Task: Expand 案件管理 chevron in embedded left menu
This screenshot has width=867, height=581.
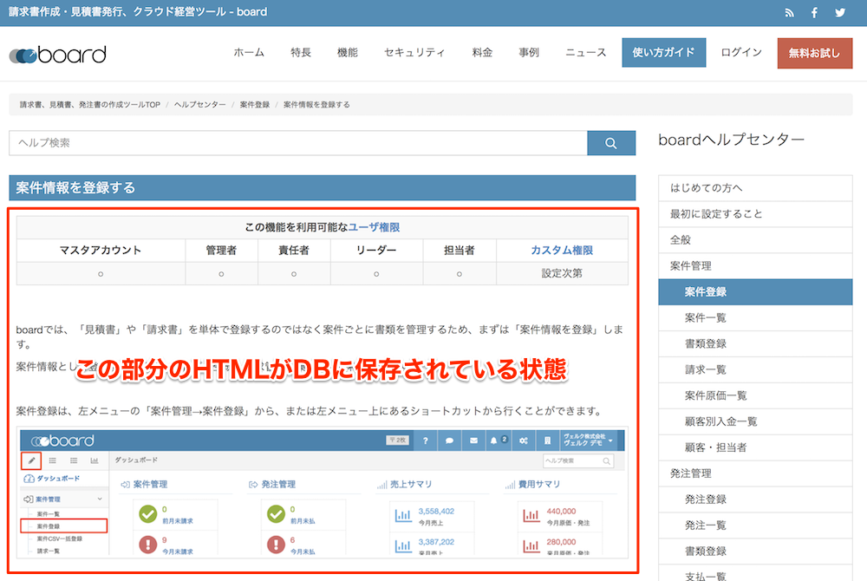Action: [100, 499]
